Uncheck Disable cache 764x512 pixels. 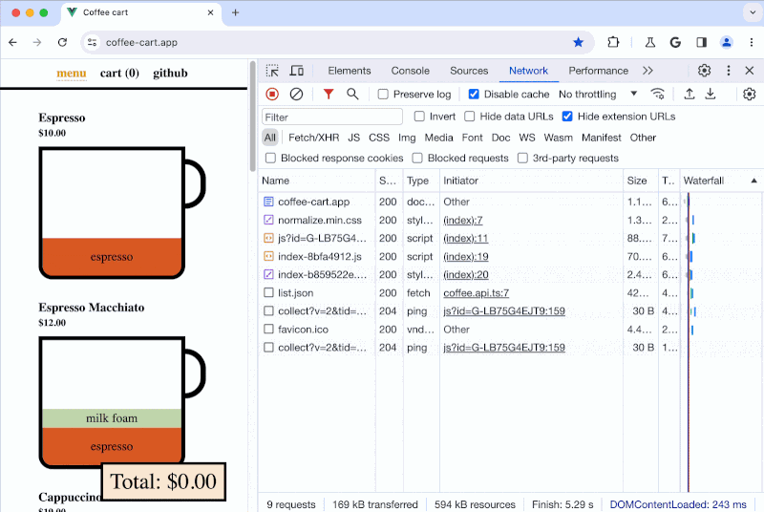474,94
